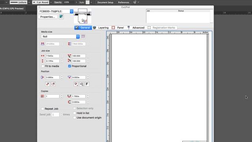Image resolution: width=252 pixels, height=142 pixels.
Task: Click the Opacity 100% field
Action: pos(69,2)
